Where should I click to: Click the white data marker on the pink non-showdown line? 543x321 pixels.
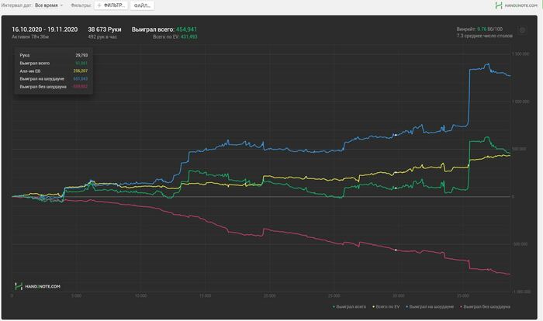tap(396, 250)
